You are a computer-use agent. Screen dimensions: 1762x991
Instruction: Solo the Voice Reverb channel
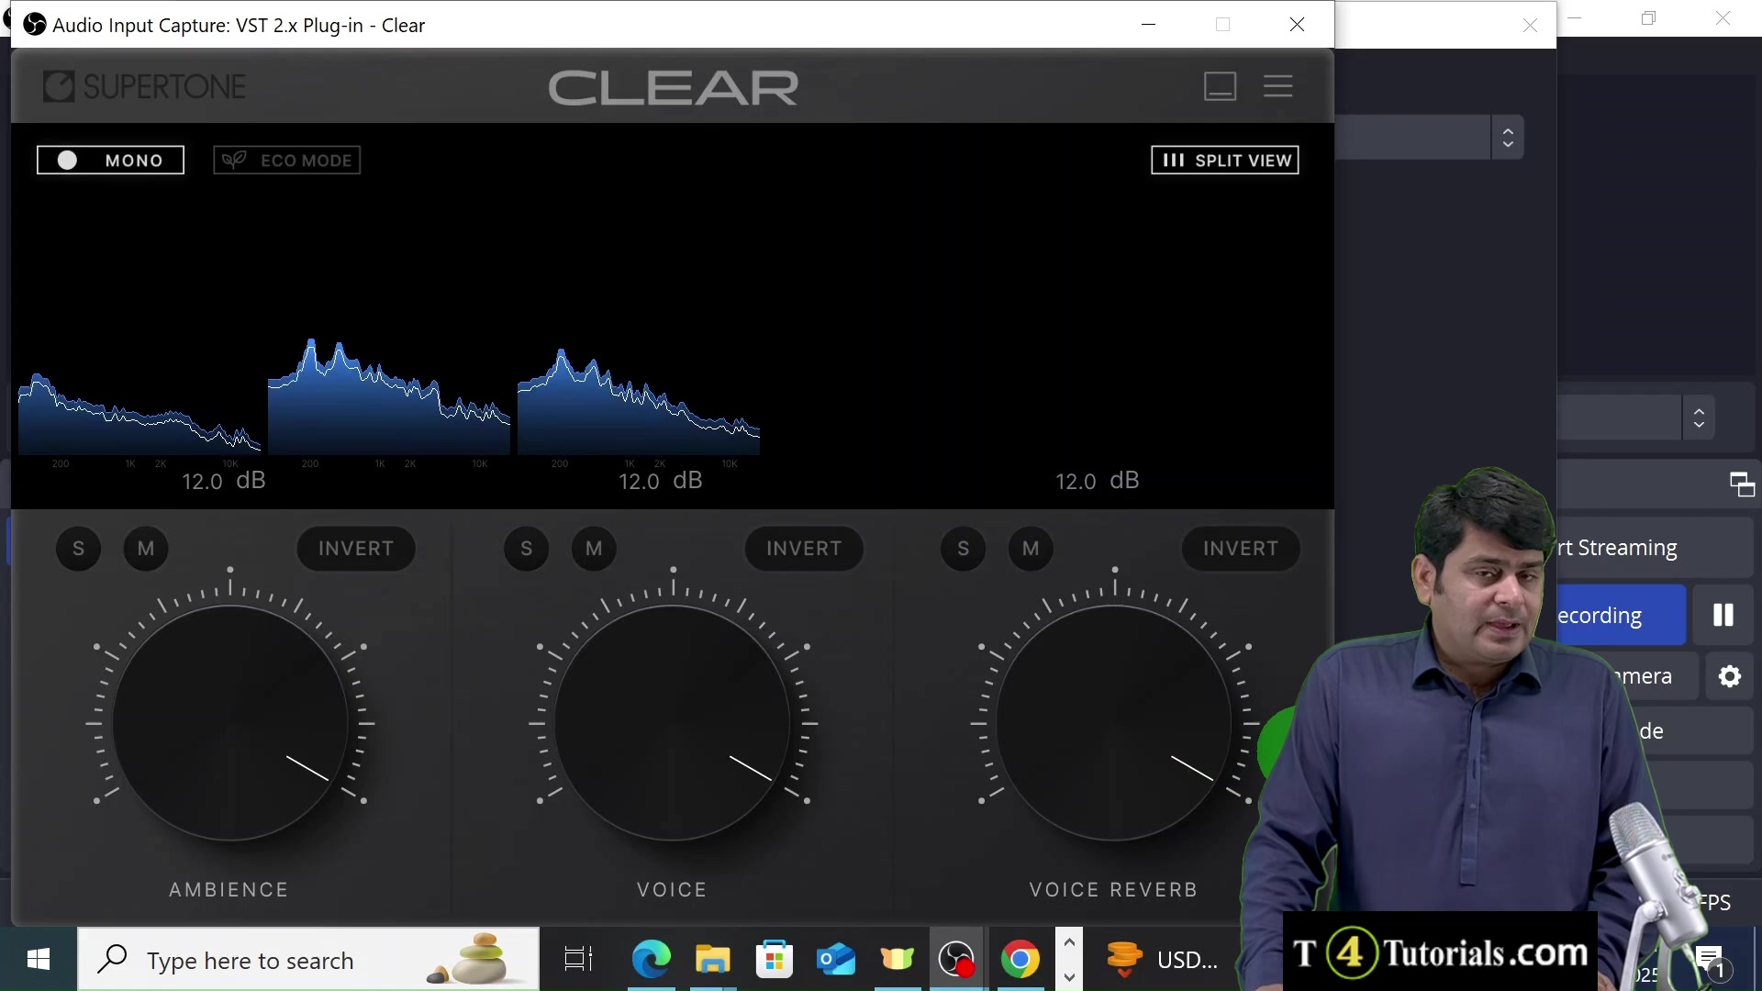(x=963, y=549)
